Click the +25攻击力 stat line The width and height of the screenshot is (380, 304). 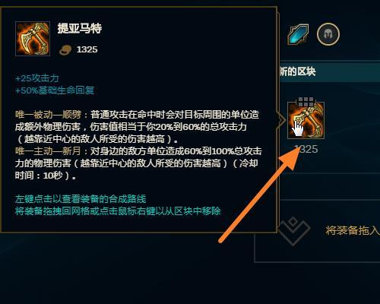(37, 78)
